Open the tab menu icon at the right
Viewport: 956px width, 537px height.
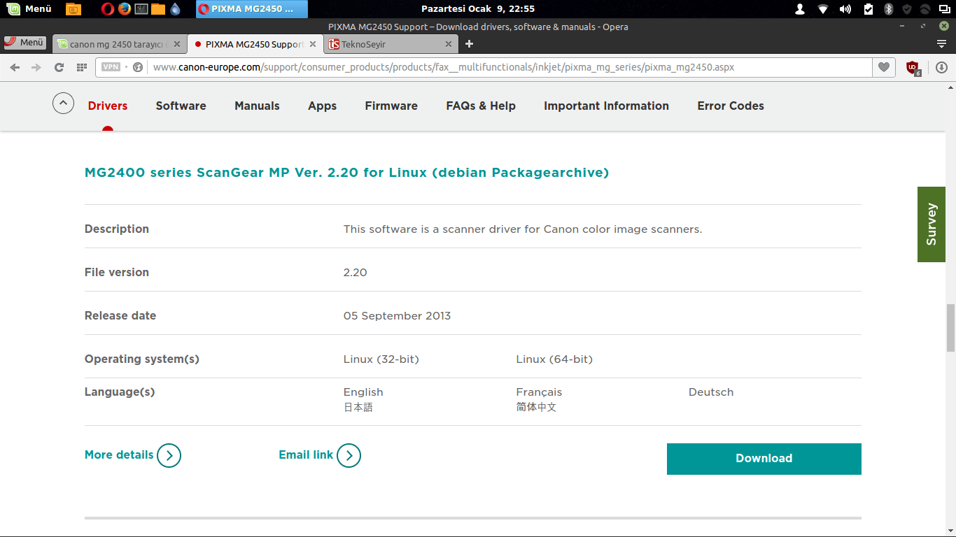coord(942,44)
